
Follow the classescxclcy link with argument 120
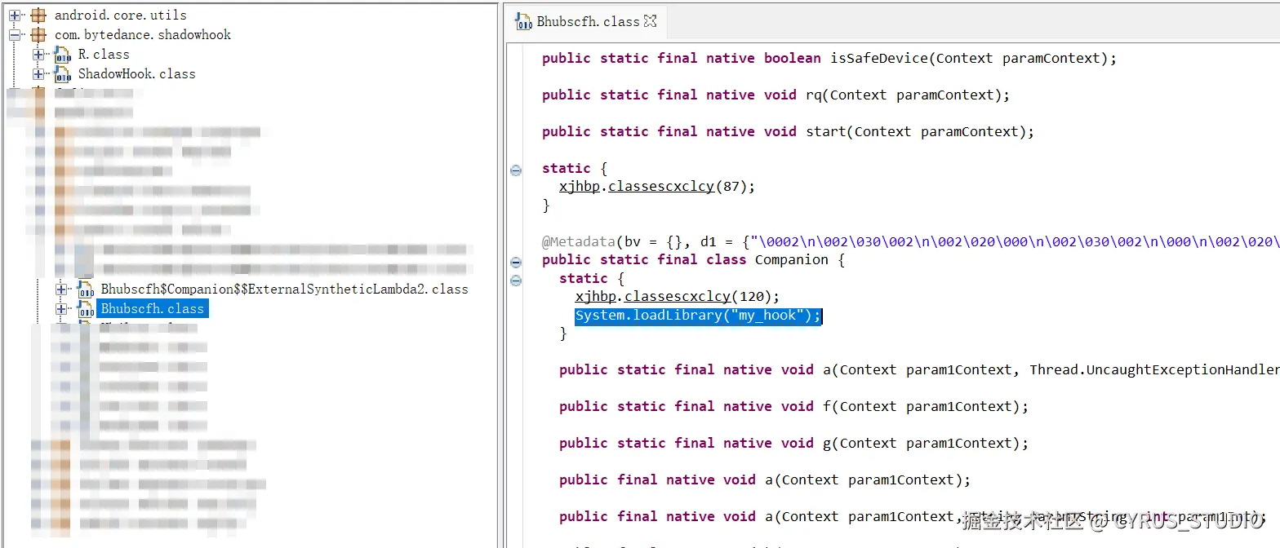coord(678,296)
